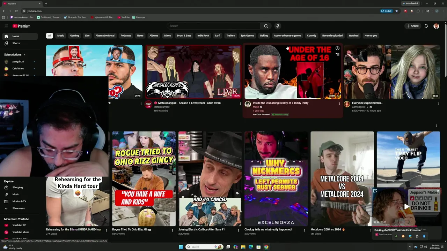
Task: Reload the page in Chrome
Action: [16, 11]
